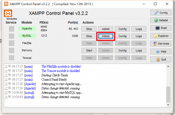Image resolution: width=175 pixels, height=115 pixels.
Task: Click Apache ports value 80, 443
Action: [x=73, y=29]
